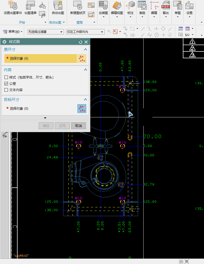Click 24.69 dimension on left

(52, 157)
